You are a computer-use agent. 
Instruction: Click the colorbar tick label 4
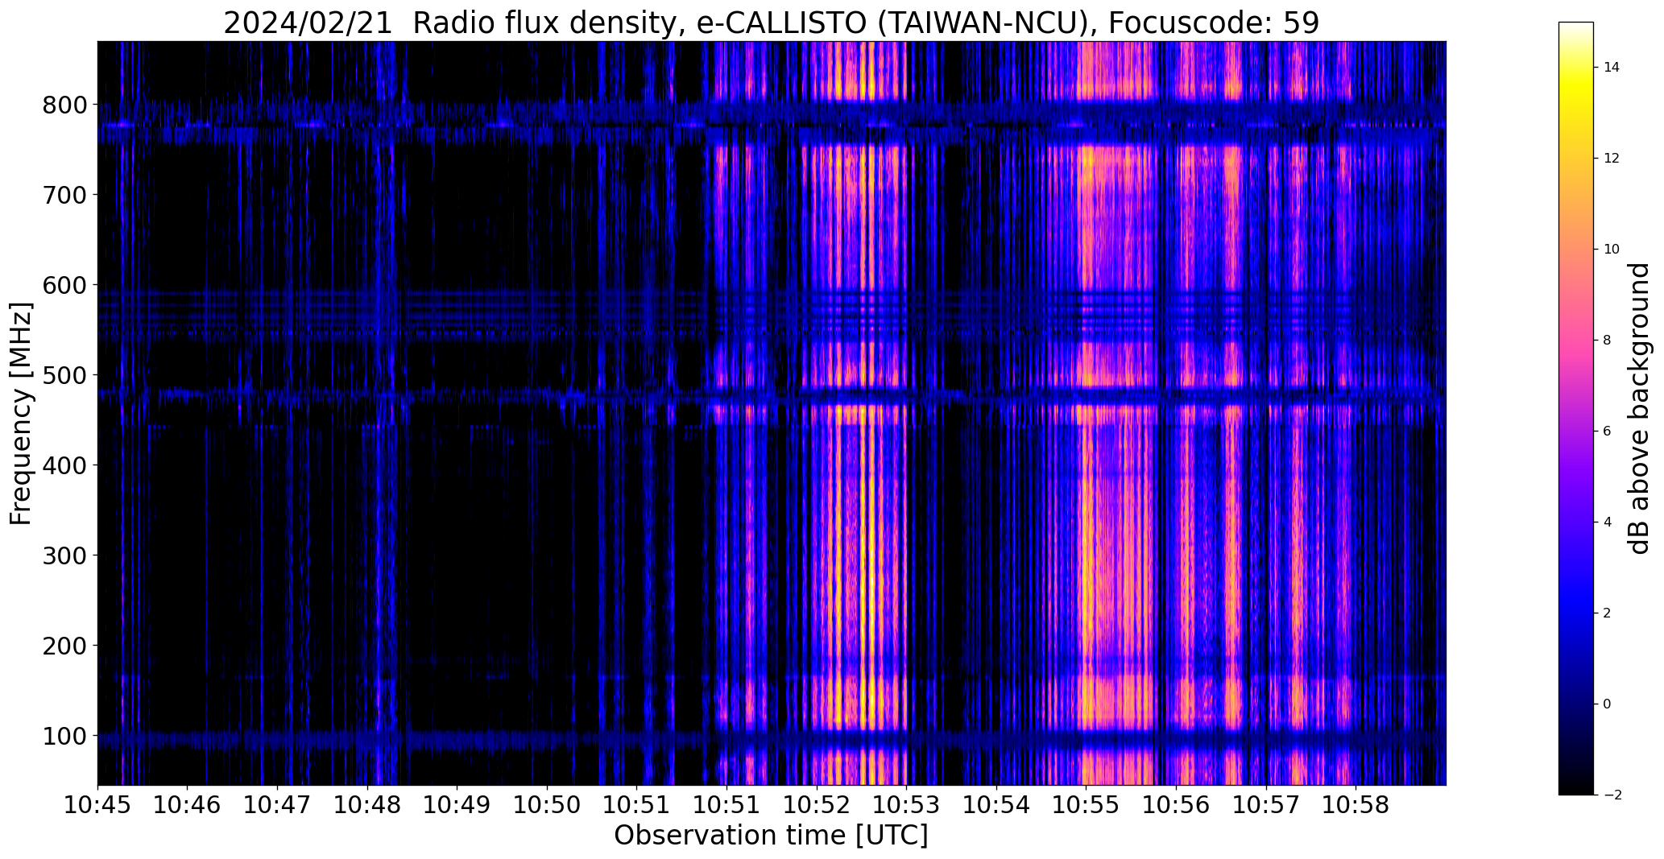(x=1608, y=522)
